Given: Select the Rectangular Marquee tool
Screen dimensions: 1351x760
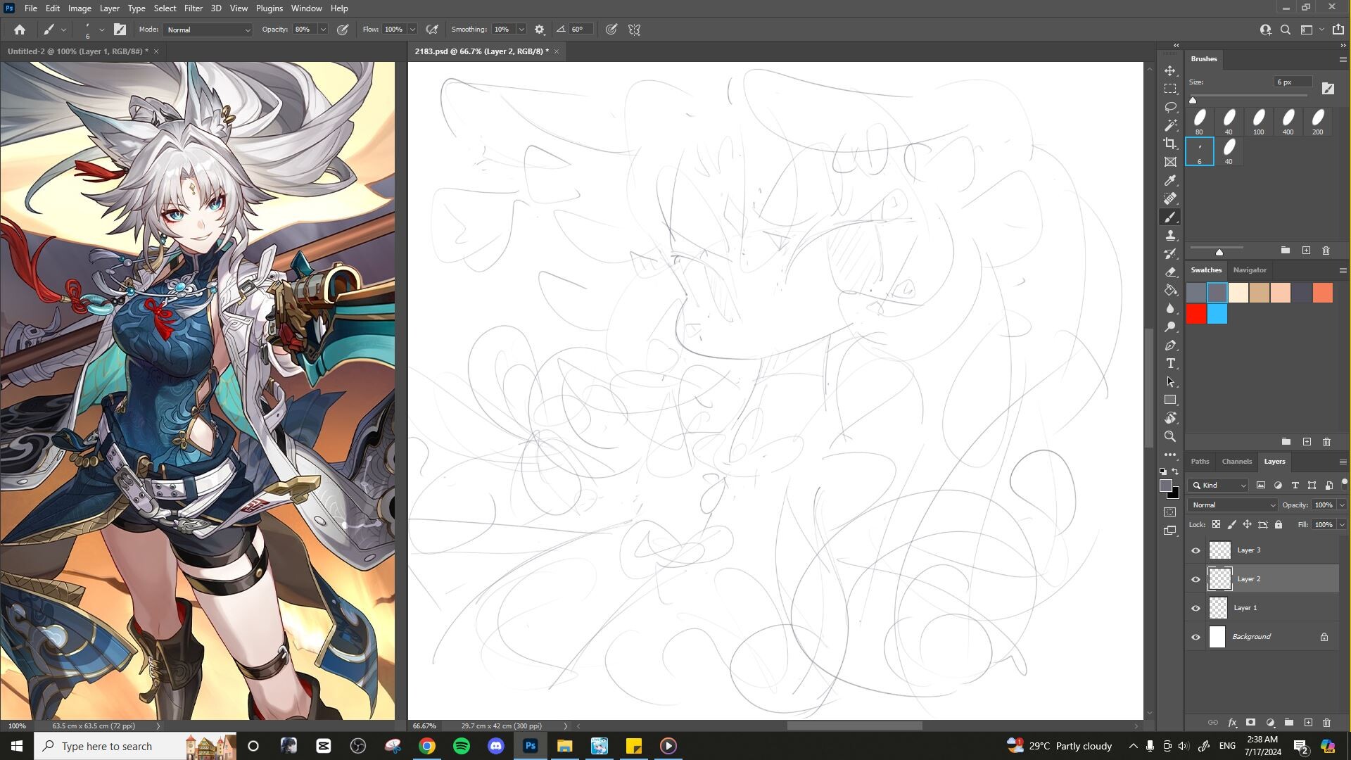Looking at the screenshot, I should coord(1170,89).
